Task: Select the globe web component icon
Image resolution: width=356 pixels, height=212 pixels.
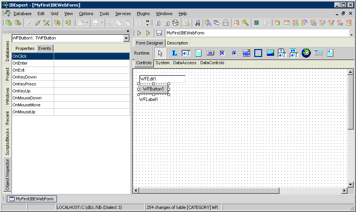Action: tap(306, 53)
